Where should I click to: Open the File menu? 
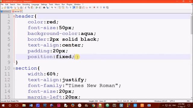pyautogui.click(x=2, y=4)
